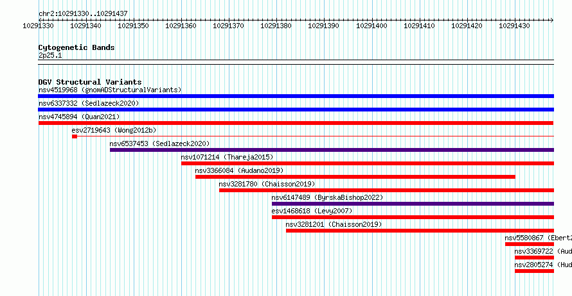572x296 pixels.
Task: Click the esv1468618 (Levy2007) label
Action: pyautogui.click(x=312, y=211)
